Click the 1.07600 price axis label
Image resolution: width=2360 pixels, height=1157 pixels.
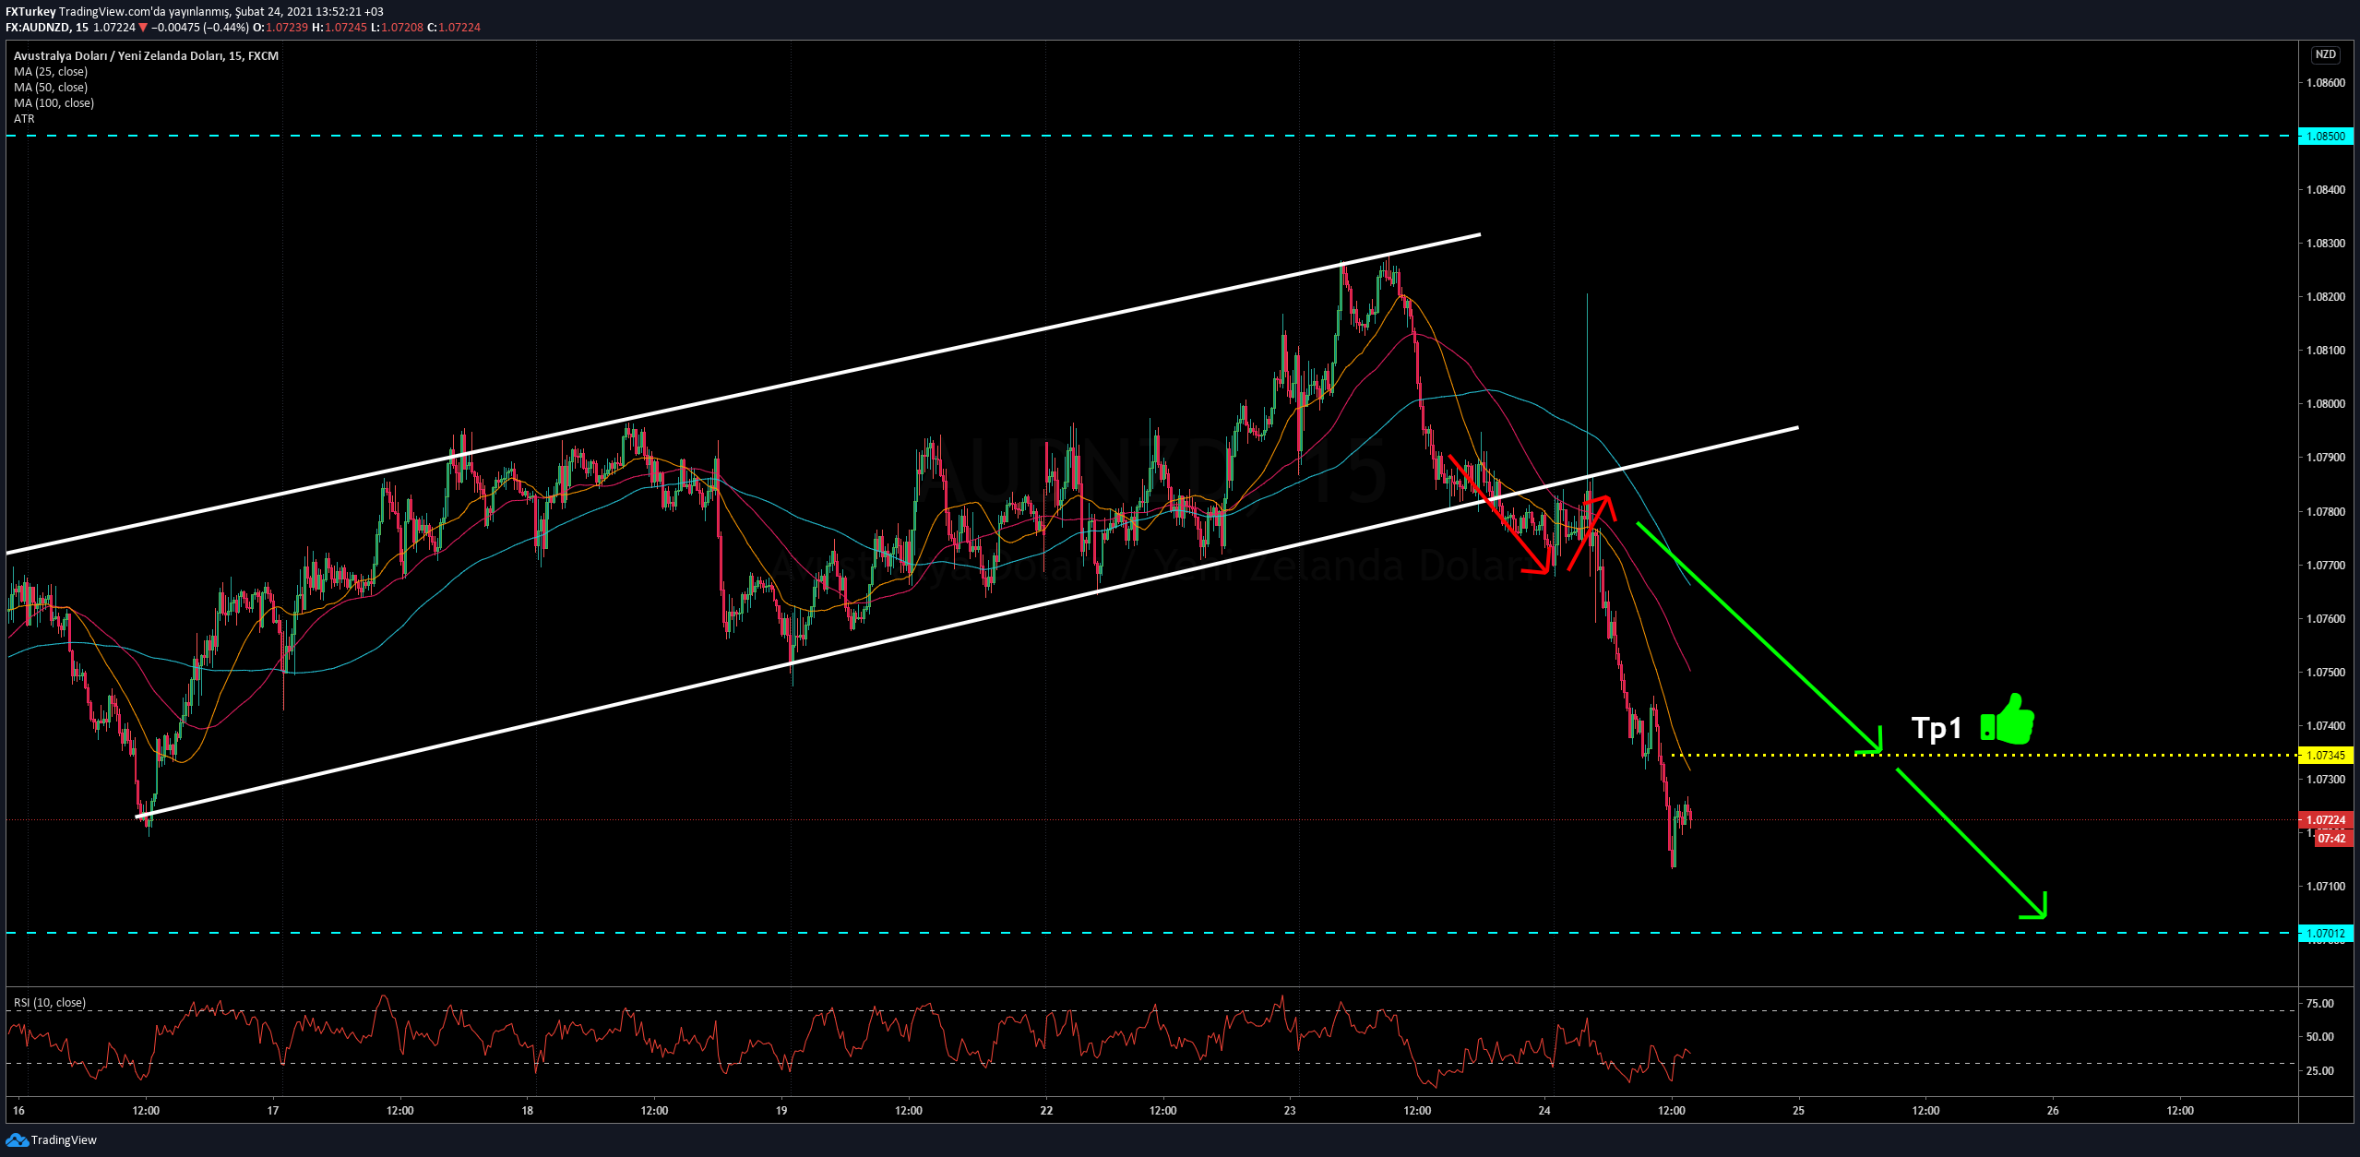click(2325, 618)
